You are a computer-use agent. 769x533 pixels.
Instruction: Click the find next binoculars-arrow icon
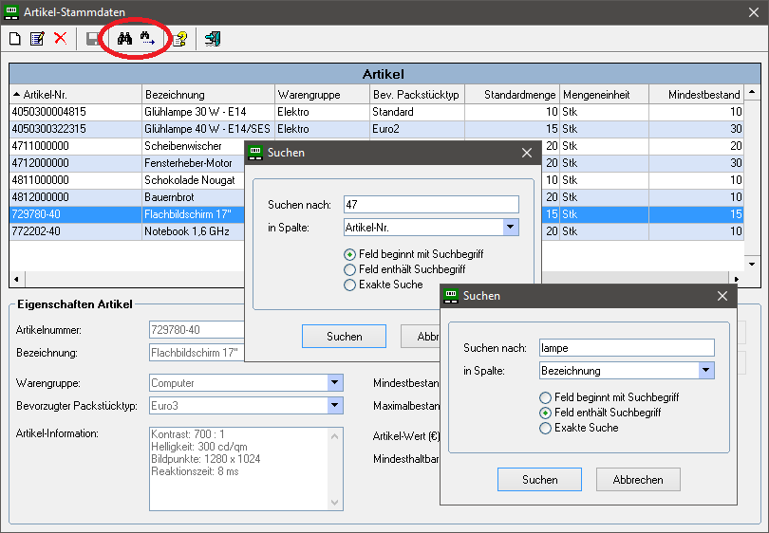point(147,39)
